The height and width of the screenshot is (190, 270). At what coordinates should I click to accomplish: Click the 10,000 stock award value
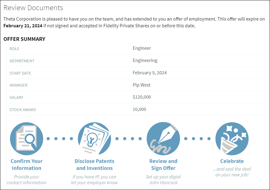coord(139,109)
